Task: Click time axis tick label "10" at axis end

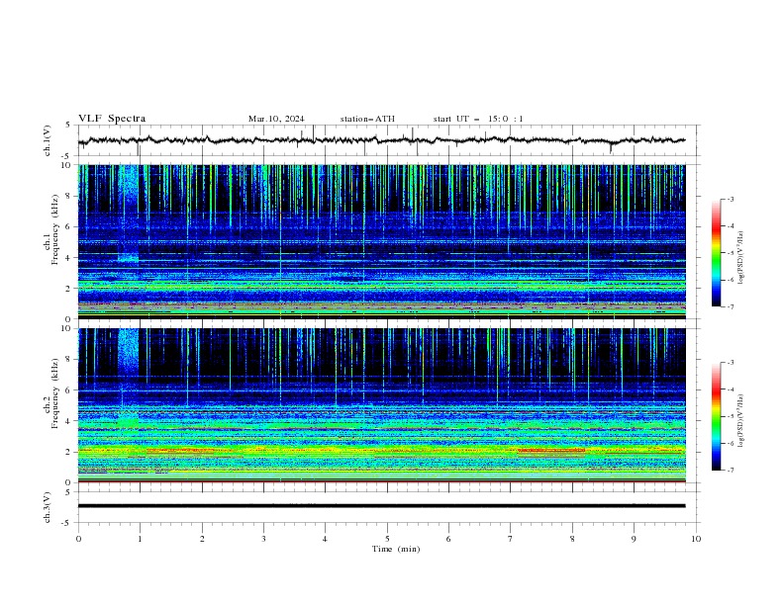Action: (x=696, y=539)
